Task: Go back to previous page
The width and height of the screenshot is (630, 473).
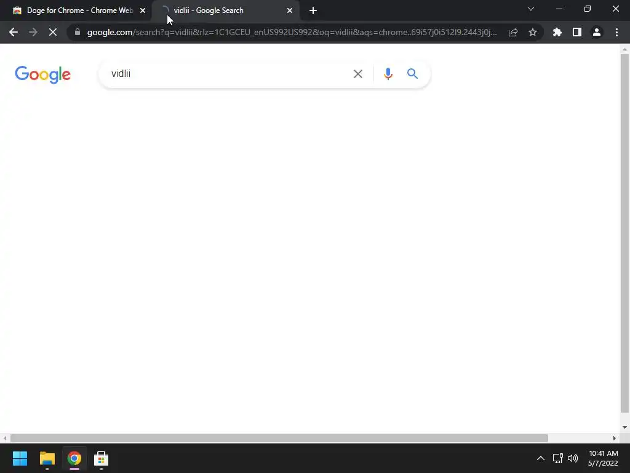Action: click(x=14, y=32)
